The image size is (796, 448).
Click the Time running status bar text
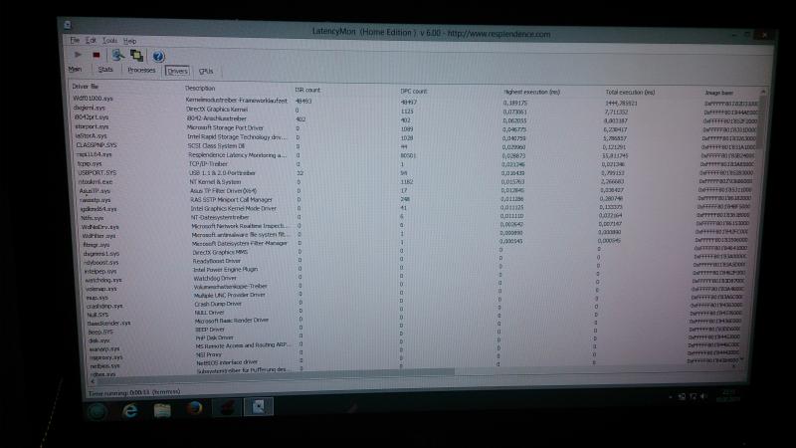point(134,392)
